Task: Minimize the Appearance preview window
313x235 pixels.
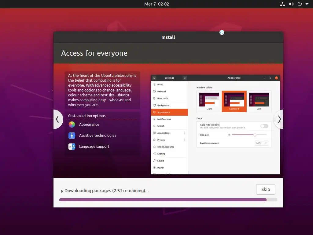Action: point(264,78)
